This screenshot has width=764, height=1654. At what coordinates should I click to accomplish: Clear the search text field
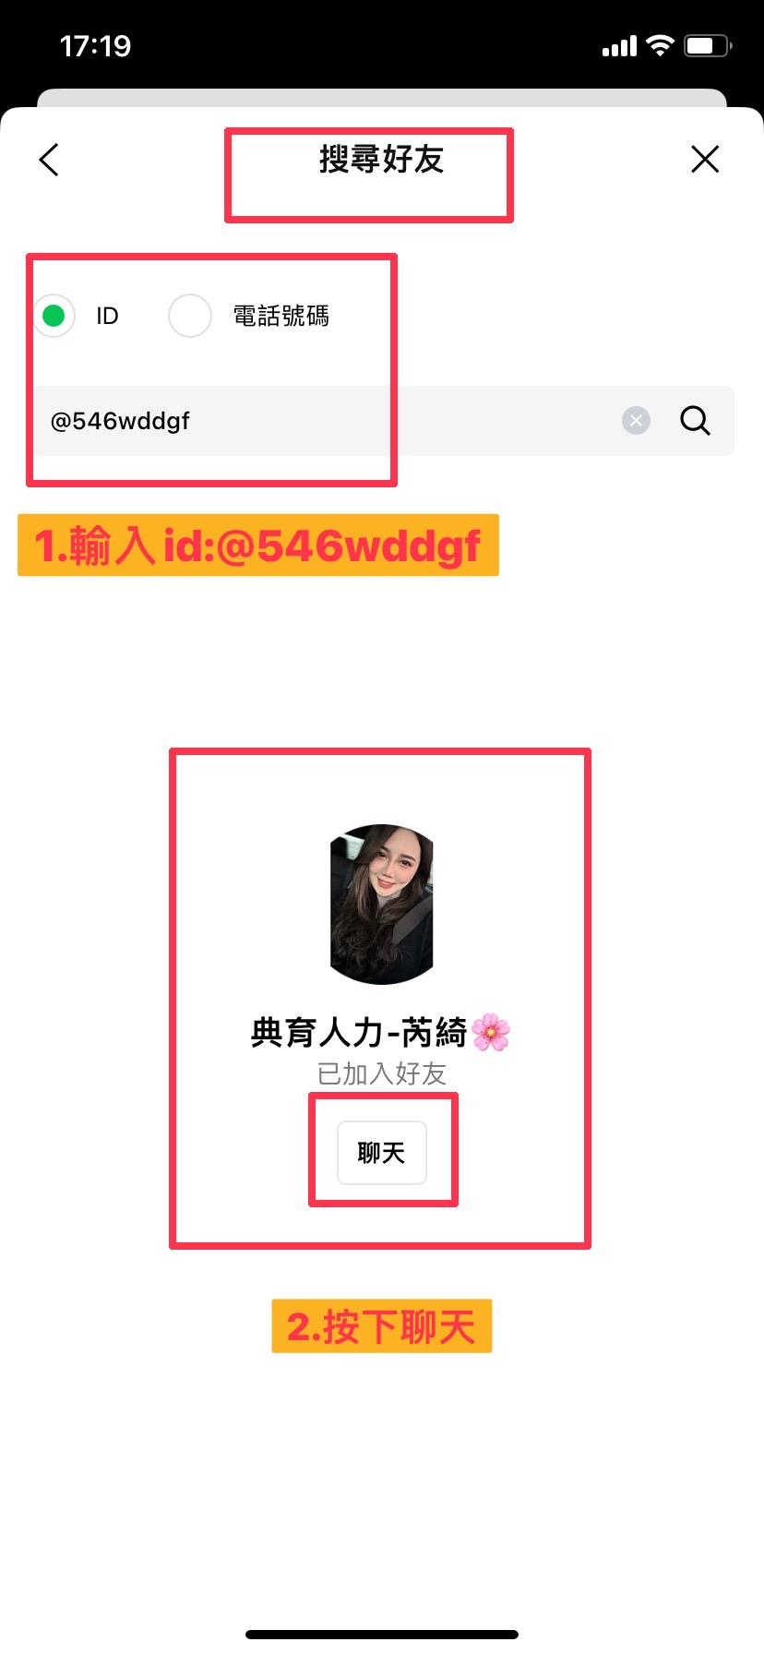(636, 421)
